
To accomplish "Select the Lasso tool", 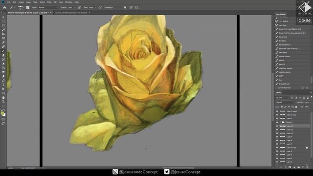I will (x=3, y=25).
